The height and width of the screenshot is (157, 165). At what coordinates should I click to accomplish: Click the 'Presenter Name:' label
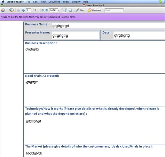point(38,32)
